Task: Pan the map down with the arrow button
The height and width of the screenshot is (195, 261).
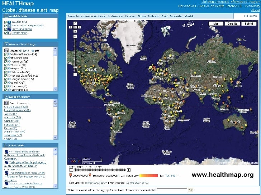Action: tap(75, 31)
